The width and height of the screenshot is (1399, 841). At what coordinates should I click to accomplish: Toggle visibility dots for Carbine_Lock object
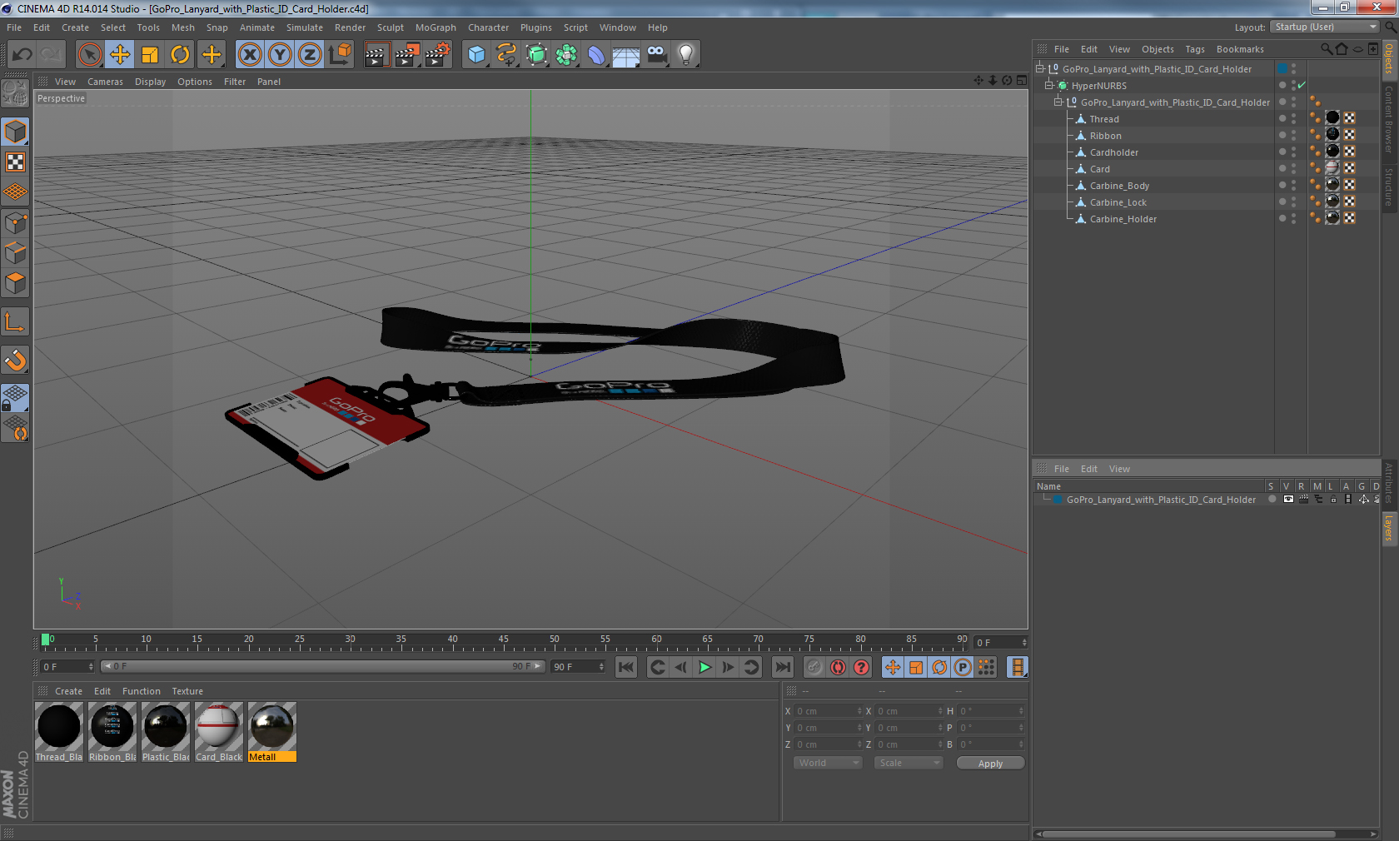1293,202
